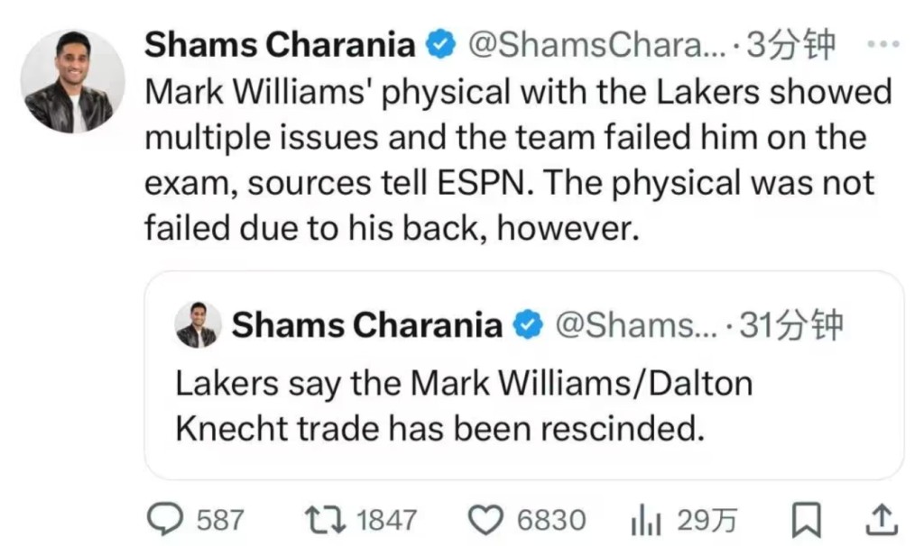Open quoted tweet about rescinded trade
The width and height of the screenshot is (924, 546).
(x=523, y=405)
